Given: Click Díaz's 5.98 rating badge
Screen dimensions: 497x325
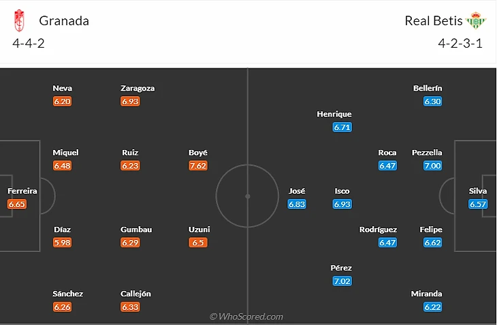Looking at the screenshot, I should (x=63, y=243).
